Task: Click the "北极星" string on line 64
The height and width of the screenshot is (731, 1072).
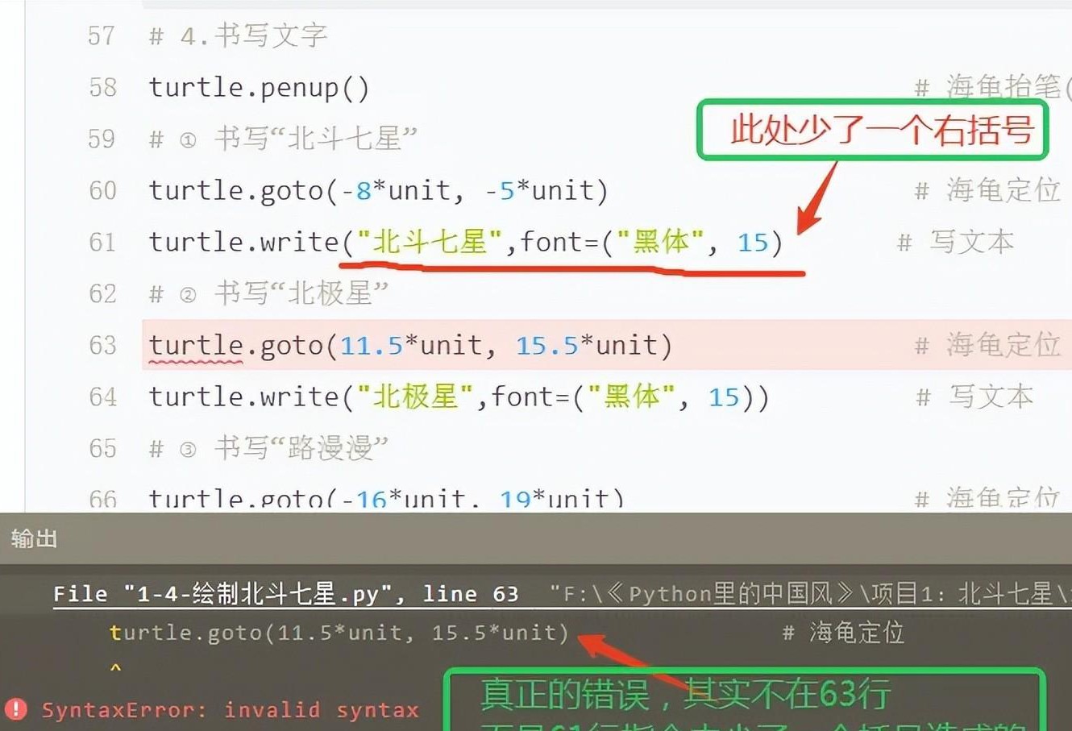Action: point(414,397)
